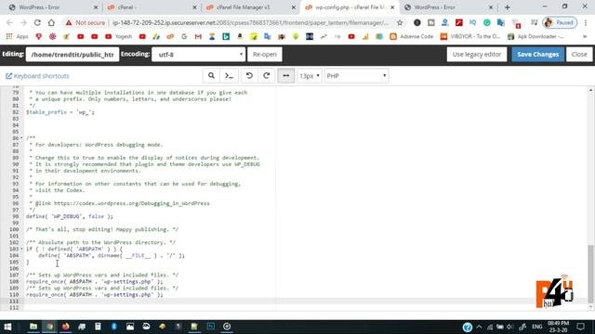The height and width of the screenshot is (334, 595).
Task: Open Chrome's three-dot menu
Action: 586,22
